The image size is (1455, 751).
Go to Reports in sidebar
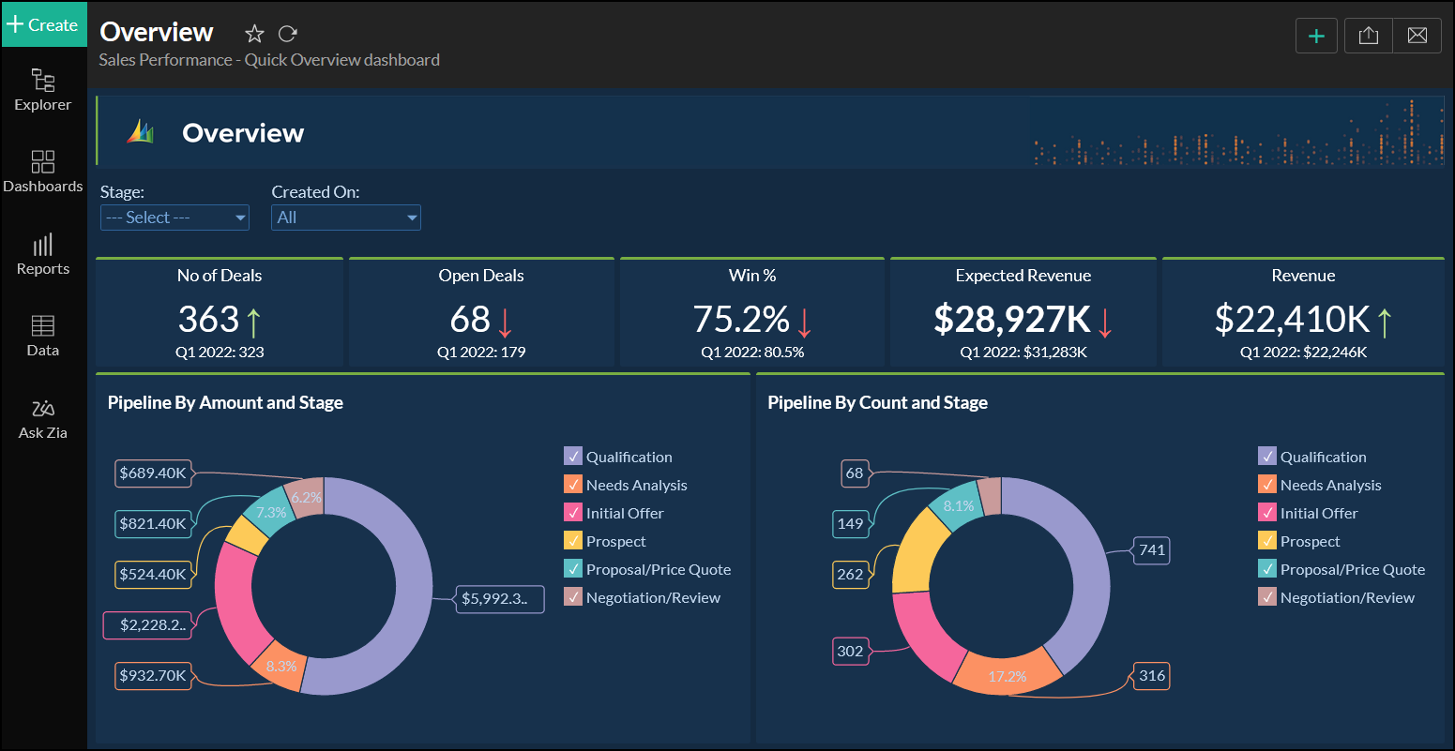pos(43,254)
